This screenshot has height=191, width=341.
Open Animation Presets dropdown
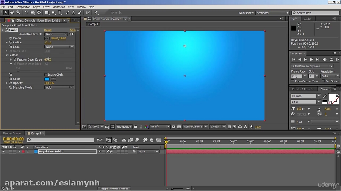[x=56, y=34]
